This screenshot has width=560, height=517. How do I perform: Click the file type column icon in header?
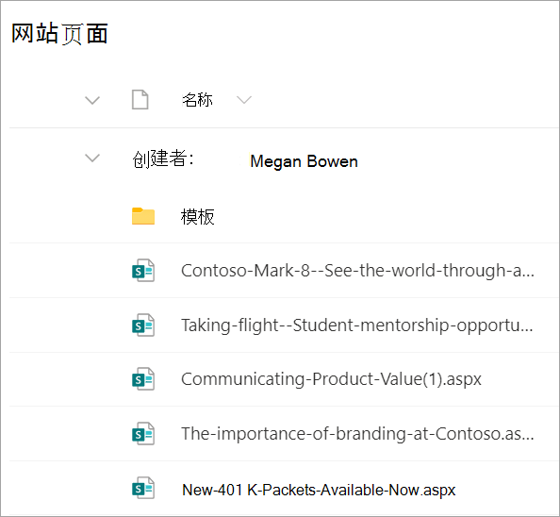pyautogui.click(x=140, y=100)
